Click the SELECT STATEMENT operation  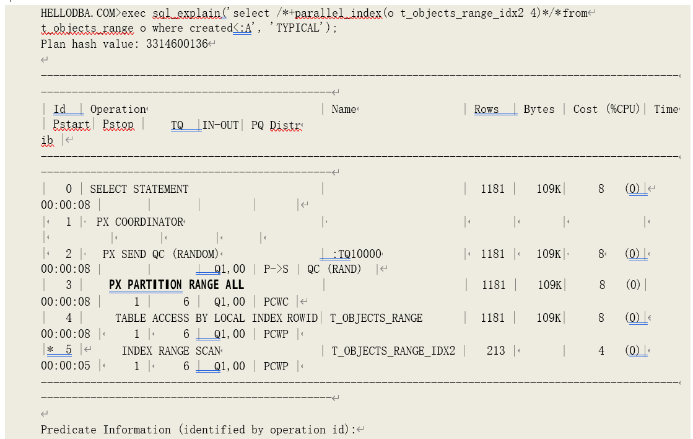(139, 189)
